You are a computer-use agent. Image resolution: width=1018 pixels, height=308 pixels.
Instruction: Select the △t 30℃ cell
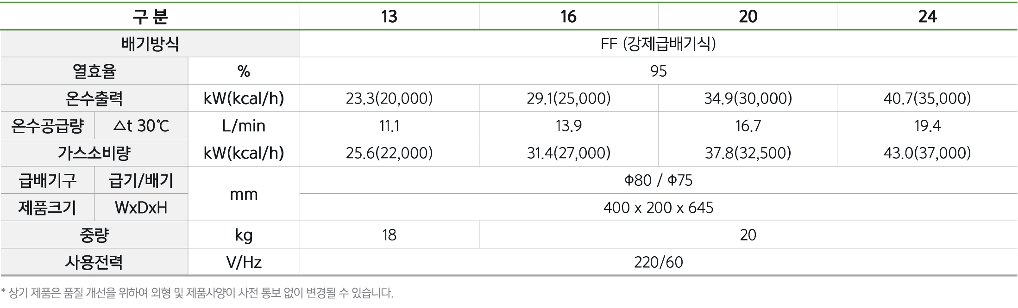[x=141, y=126]
